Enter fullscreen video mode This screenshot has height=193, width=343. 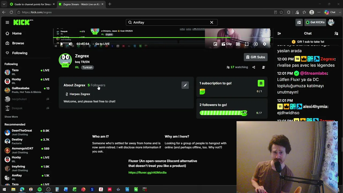coord(247,44)
